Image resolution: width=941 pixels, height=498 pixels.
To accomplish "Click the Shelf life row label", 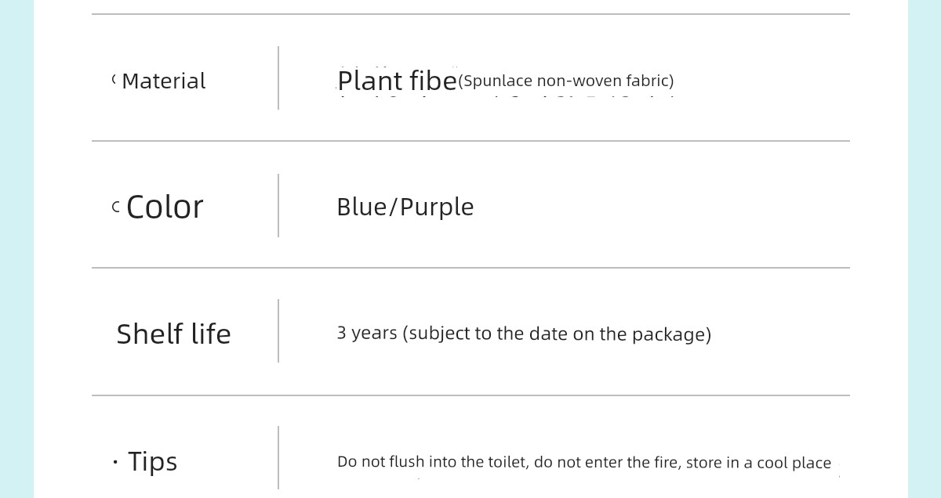I will coord(173,334).
